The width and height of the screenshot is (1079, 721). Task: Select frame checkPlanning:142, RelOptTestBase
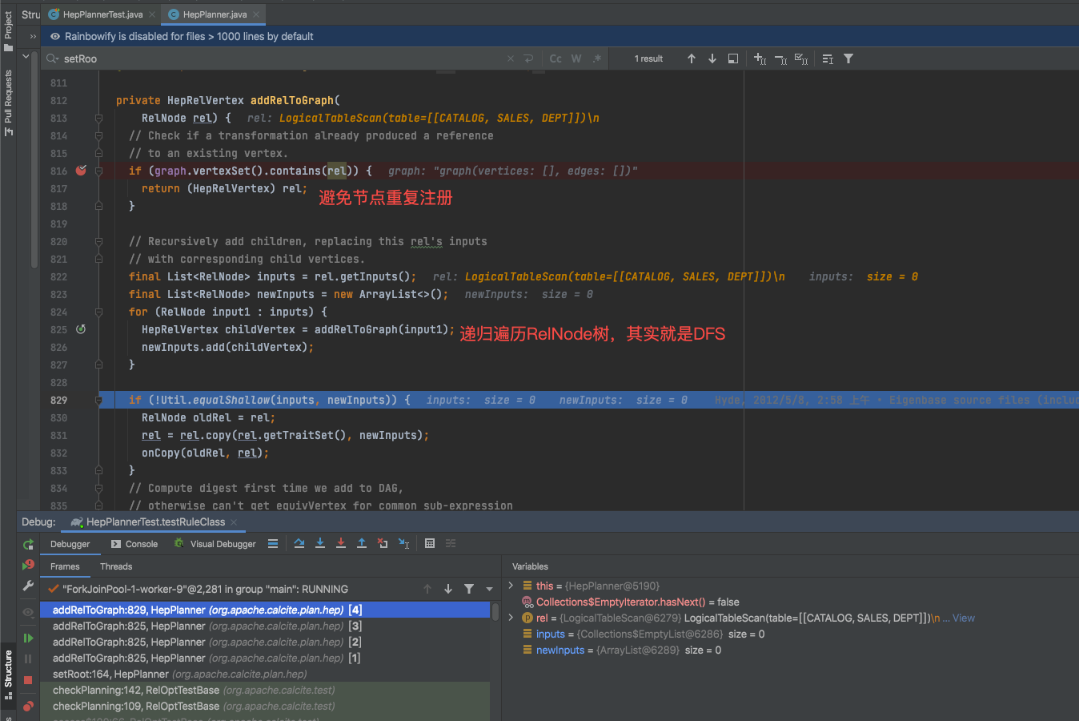[265, 690]
